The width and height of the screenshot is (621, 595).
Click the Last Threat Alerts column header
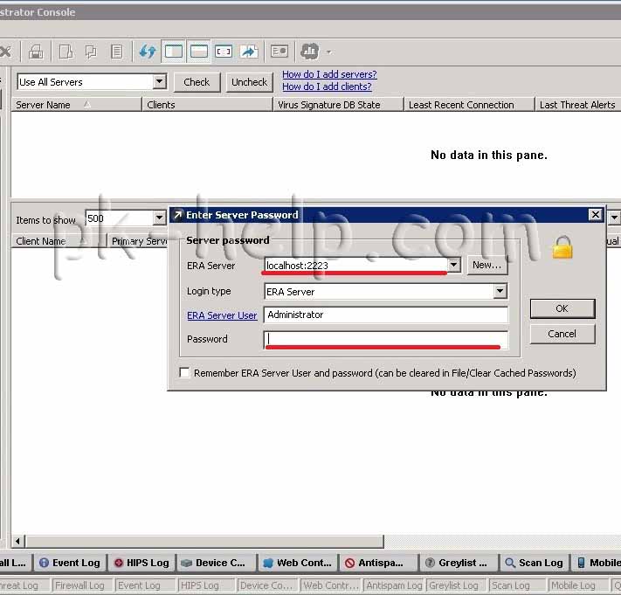pos(578,105)
